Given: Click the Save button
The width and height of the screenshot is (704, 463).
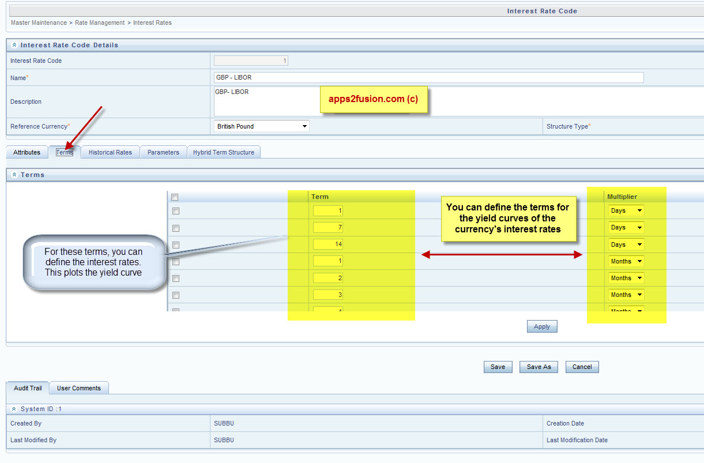Looking at the screenshot, I should (x=498, y=367).
